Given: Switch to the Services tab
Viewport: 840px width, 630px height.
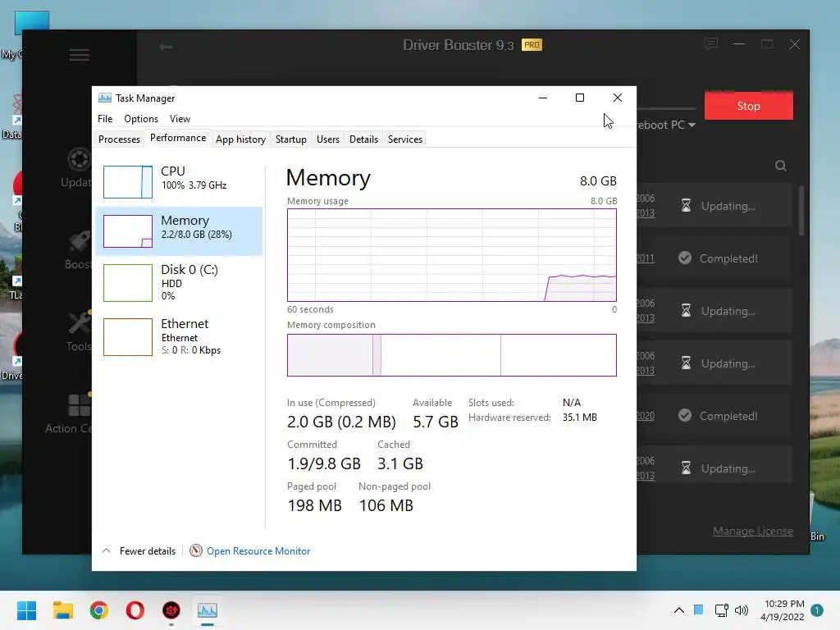Looking at the screenshot, I should pyautogui.click(x=405, y=139).
